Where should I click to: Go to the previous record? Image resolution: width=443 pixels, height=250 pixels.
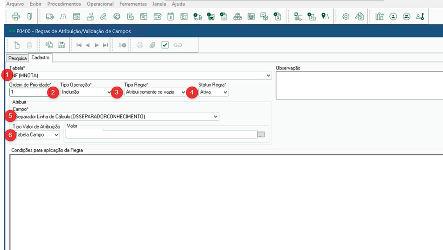pyautogui.click(x=88, y=45)
